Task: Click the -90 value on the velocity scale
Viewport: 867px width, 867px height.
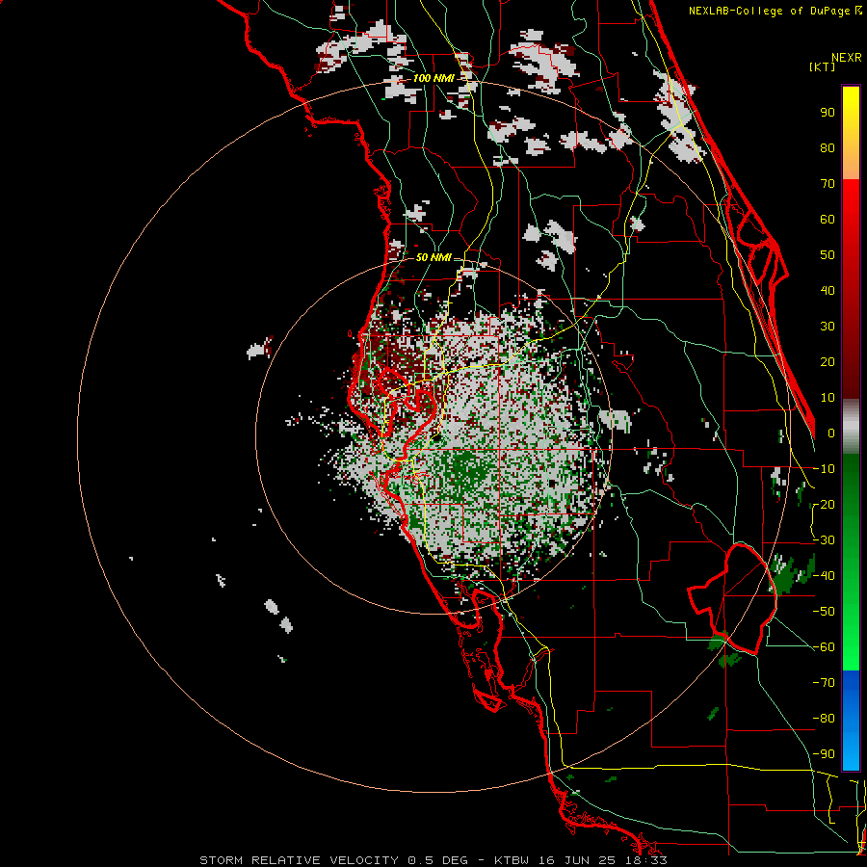Action: (x=824, y=754)
